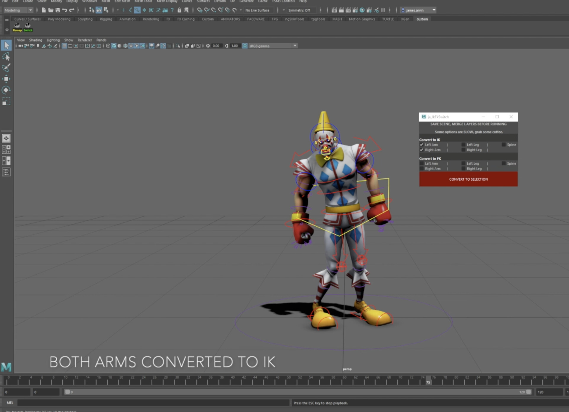Check Spine under Convert to FK
This screenshot has height=412, width=569.
tap(504, 163)
